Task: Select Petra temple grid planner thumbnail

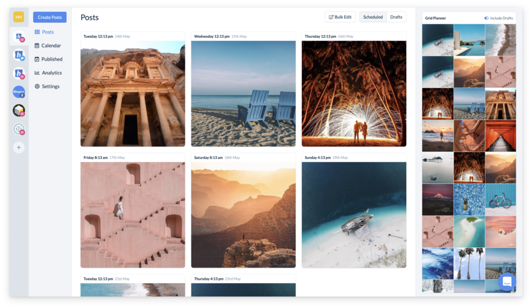Action: [500, 104]
